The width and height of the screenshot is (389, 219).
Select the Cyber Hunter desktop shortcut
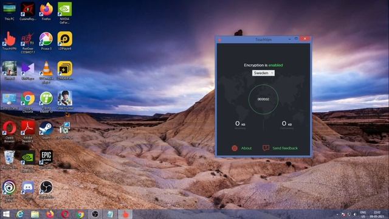click(x=65, y=100)
